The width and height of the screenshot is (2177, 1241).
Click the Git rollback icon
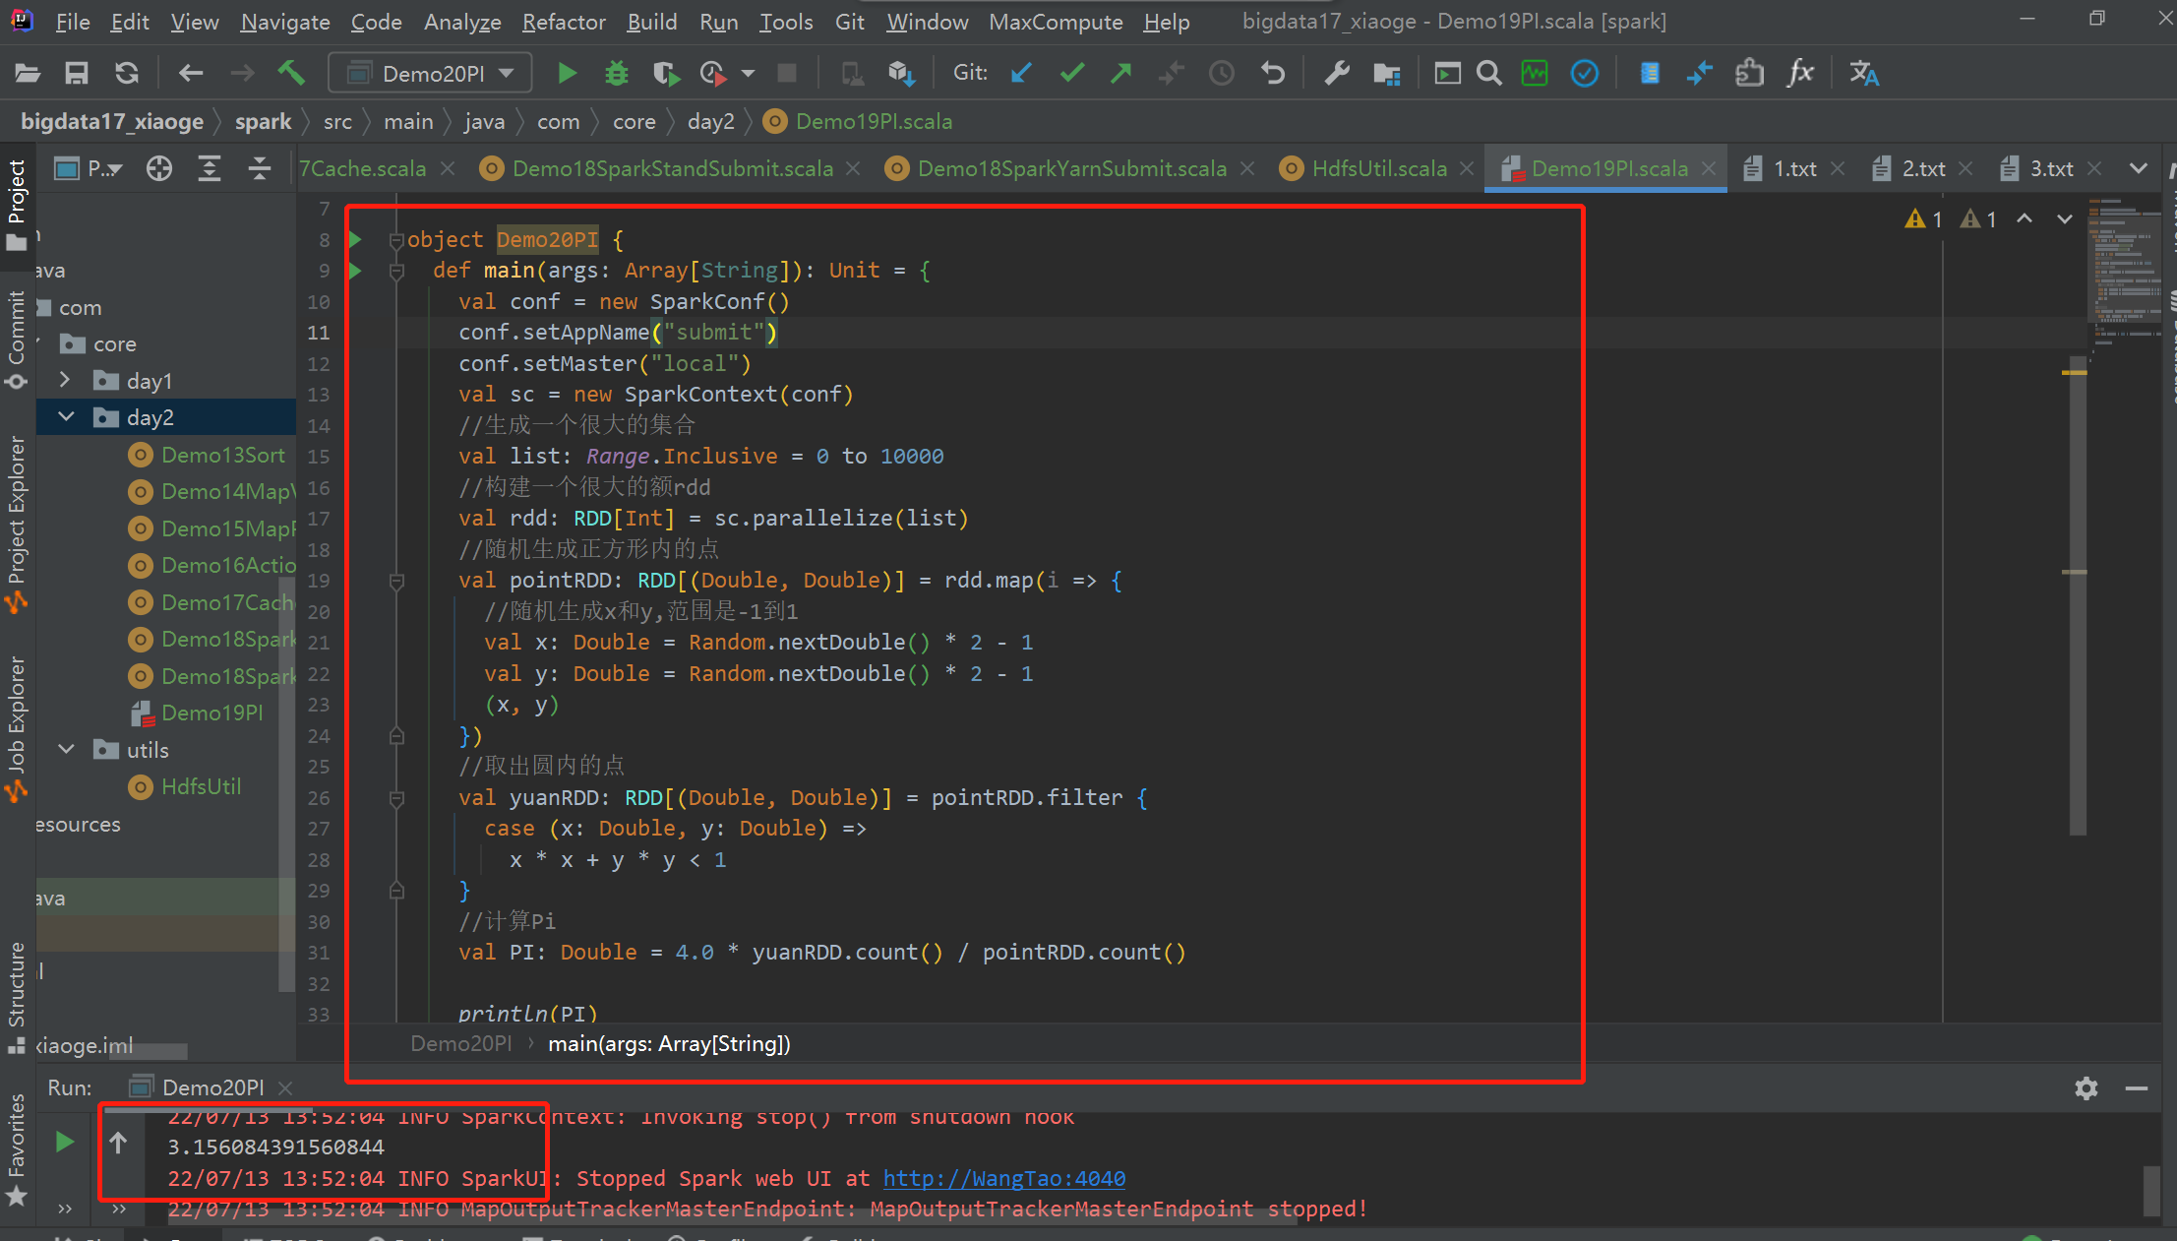point(1273,73)
